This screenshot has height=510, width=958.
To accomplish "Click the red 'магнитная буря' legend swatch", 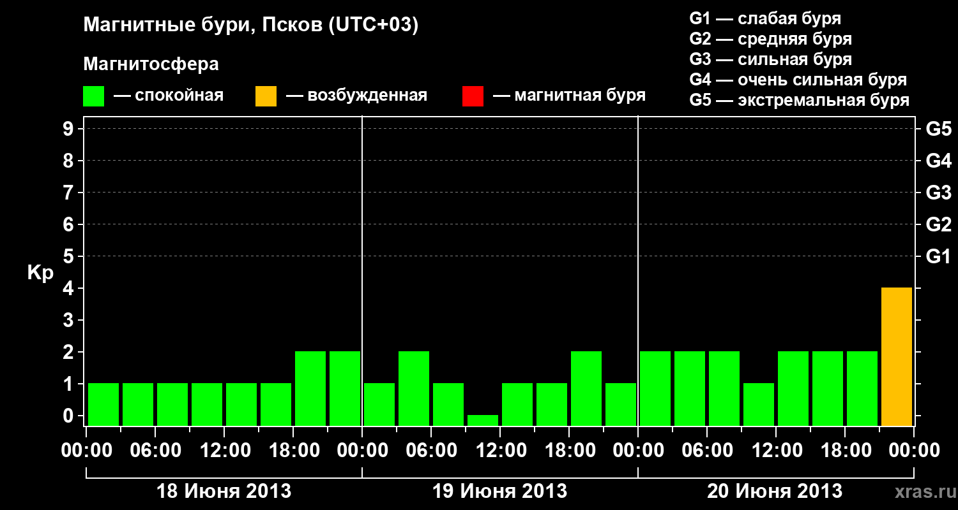I will tap(473, 96).
